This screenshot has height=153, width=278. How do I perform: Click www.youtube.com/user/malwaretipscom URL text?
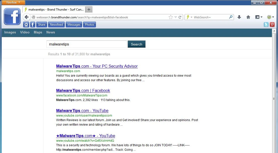click(x=84, y=116)
